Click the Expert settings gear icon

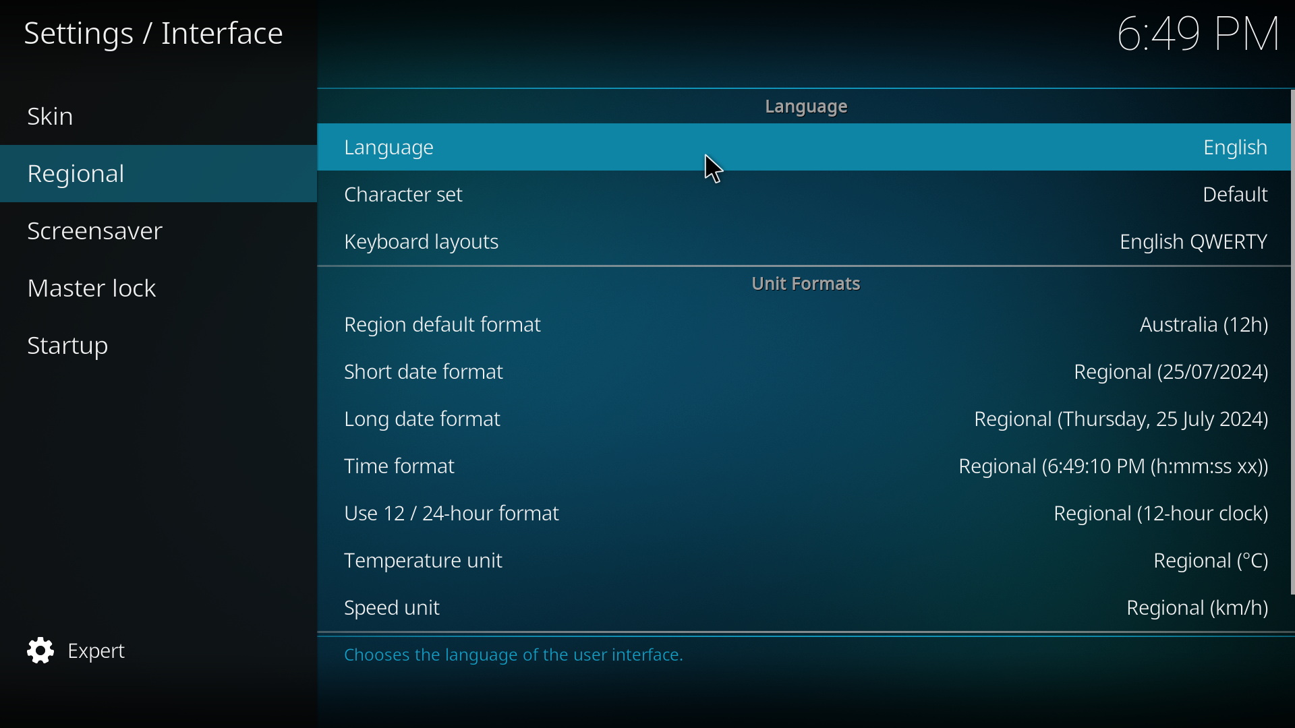[40, 650]
